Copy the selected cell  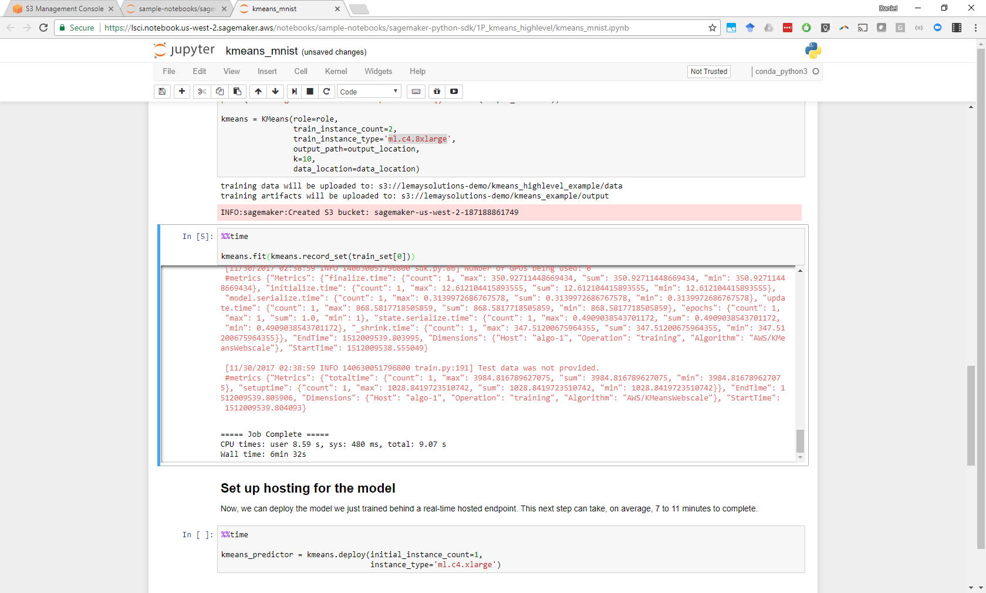220,92
